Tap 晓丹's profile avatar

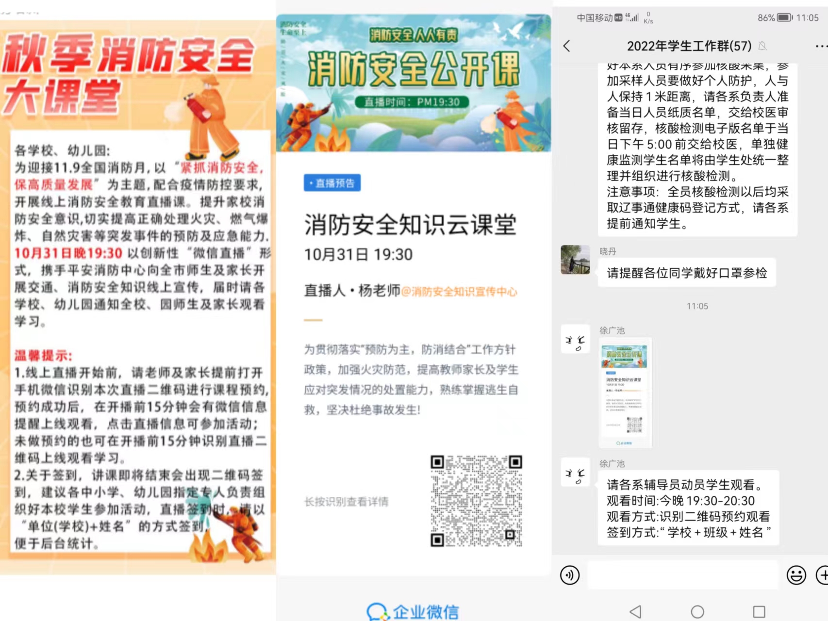[x=575, y=260]
